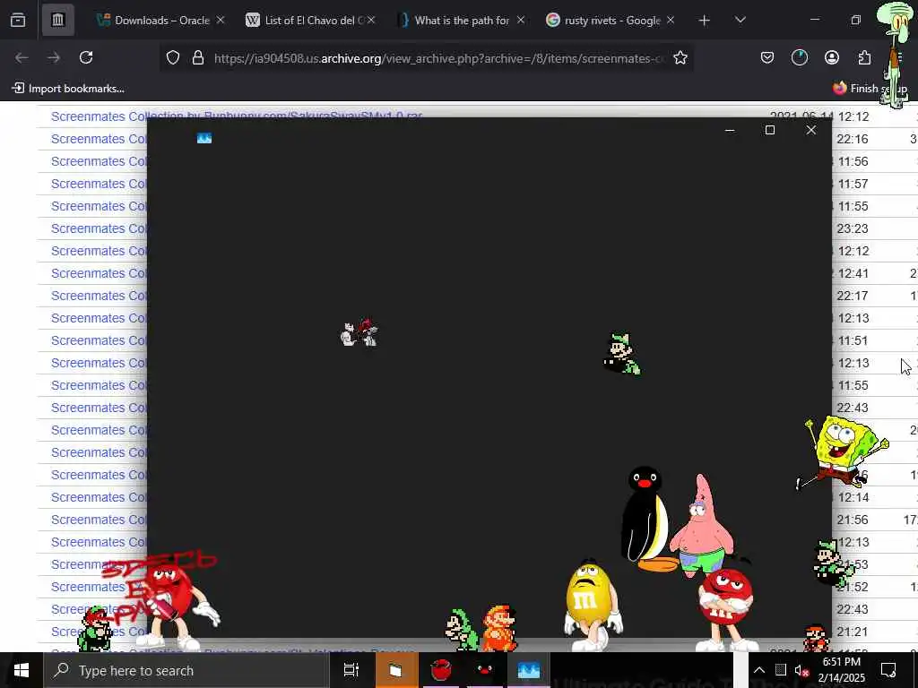Click the Firefox Finish setup button

870,89
